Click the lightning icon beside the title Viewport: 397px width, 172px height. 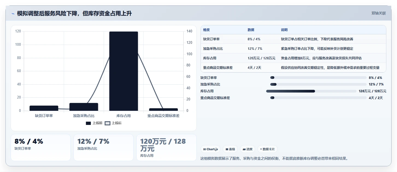coord(13,14)
